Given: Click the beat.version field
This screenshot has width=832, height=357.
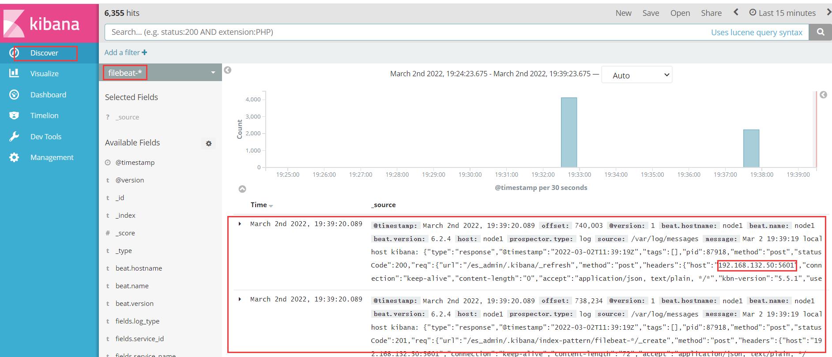Looking at the screenshot, I should point(135,304).
